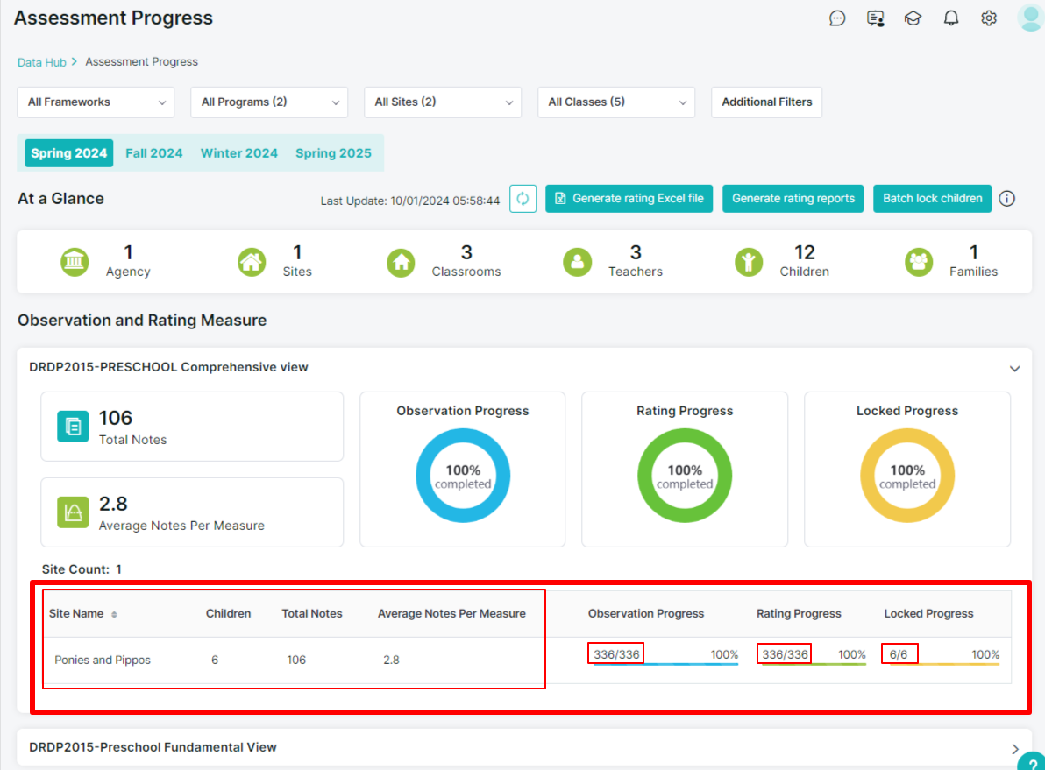Switch to Spring 2025 period
The image size is (1045, 770).
click(333, 153)
